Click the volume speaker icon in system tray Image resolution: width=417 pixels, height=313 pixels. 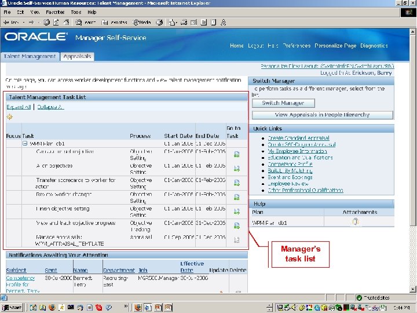pyautogui.click(x=294, y=308)
